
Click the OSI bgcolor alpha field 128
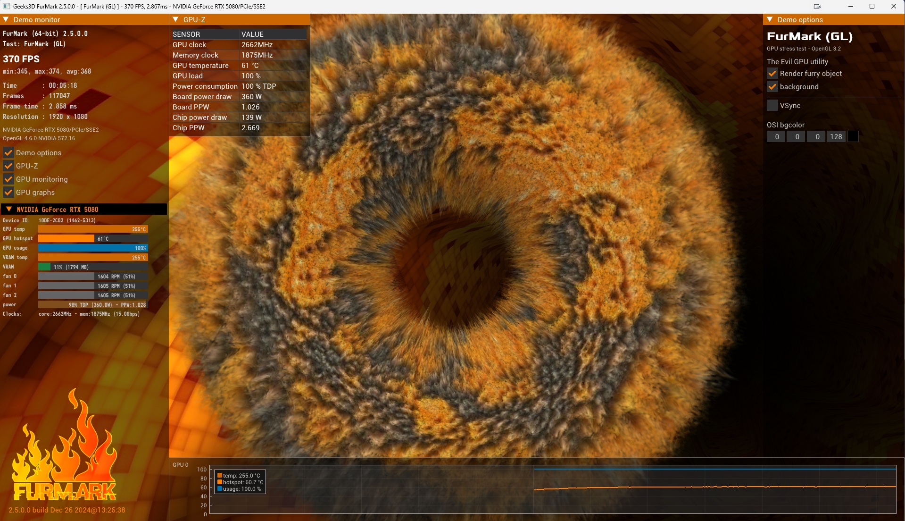[x=837, y=136]
